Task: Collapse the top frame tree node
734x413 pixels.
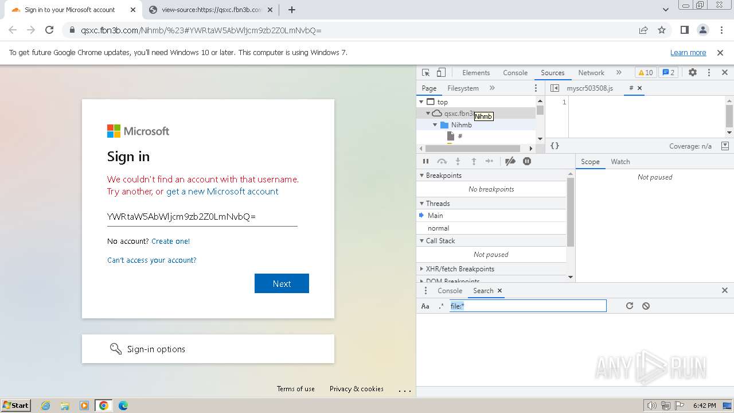Action: pyautogui.click(x=421, y=102)
